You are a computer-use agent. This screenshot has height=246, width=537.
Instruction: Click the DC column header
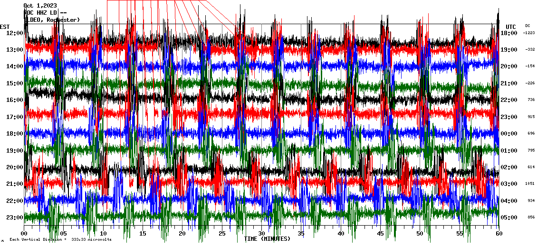click(527, 26)
